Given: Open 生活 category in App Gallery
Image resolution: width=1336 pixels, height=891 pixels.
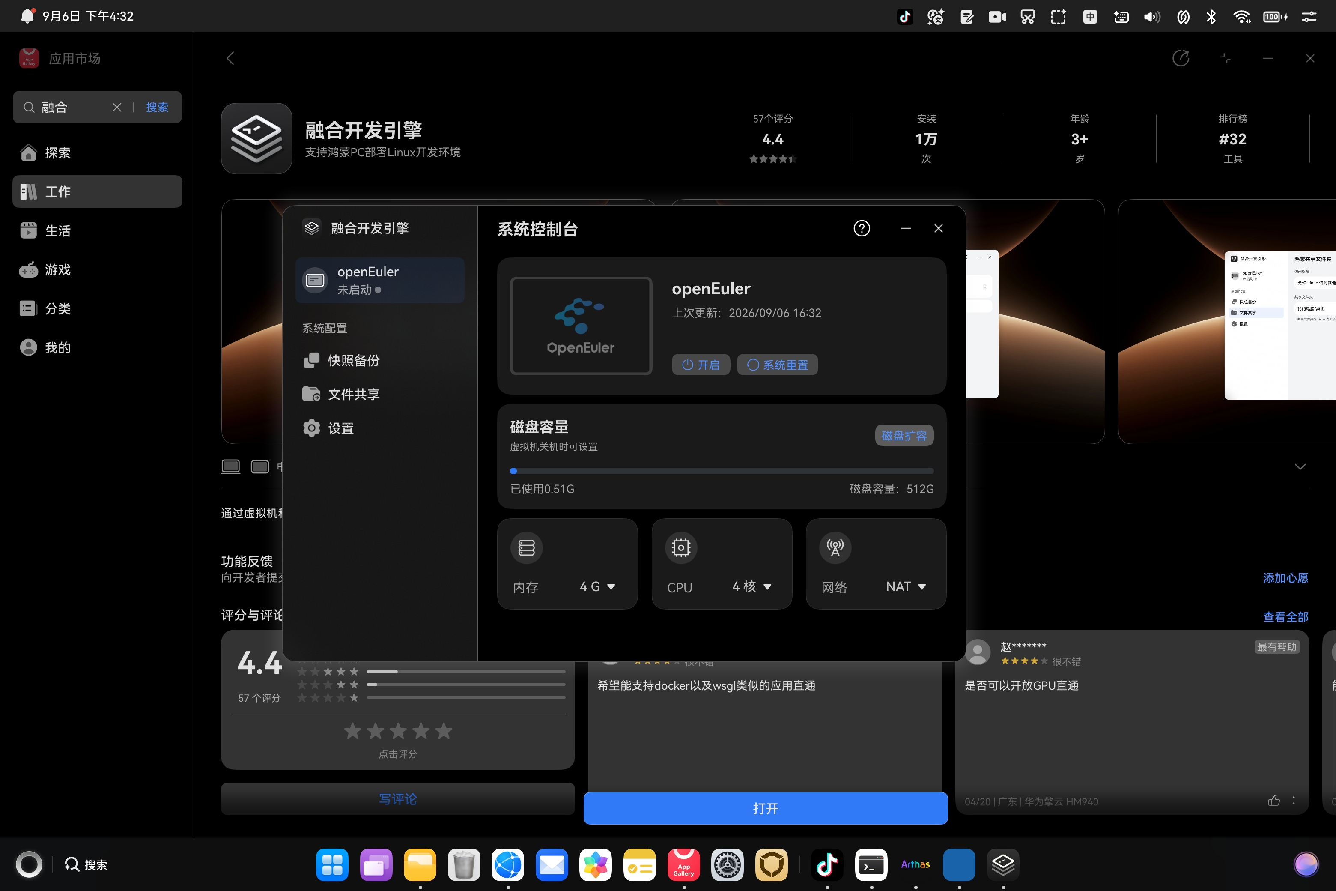Looking at the screenshot, I should [x=97, y=231].
